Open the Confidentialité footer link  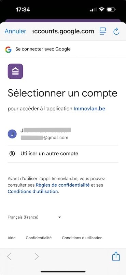click(39, 238)
